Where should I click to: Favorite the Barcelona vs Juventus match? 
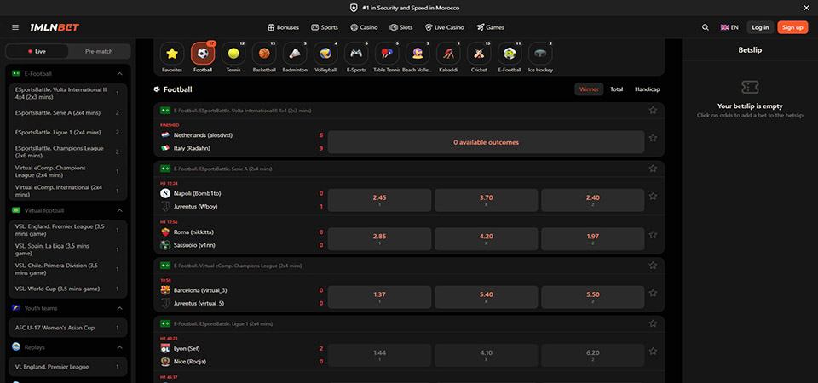[653, 294]
